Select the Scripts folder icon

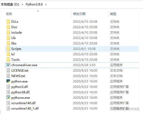[8, 49]
